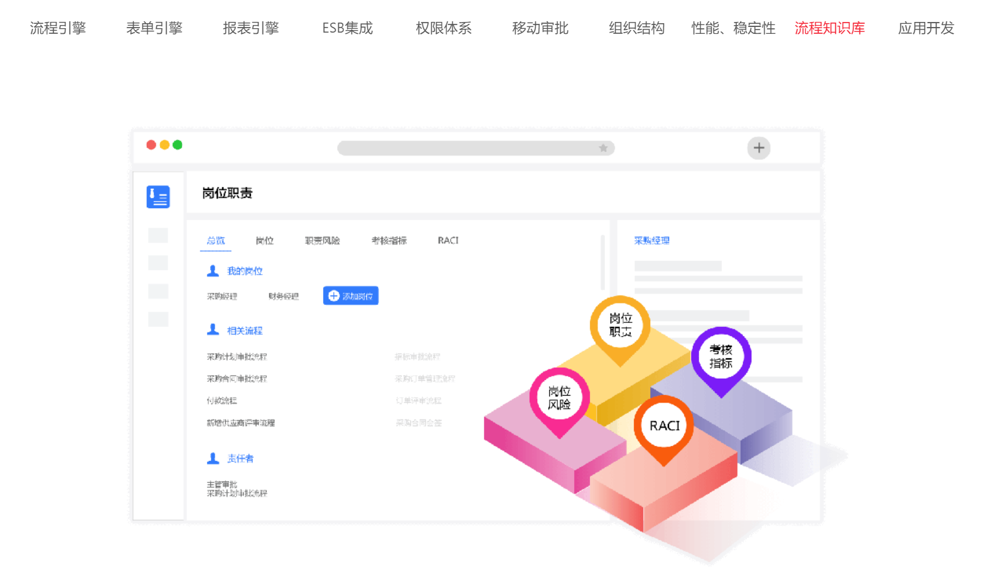Click the star icon in the address bar
996x582 pixels.
click(603, 148)
